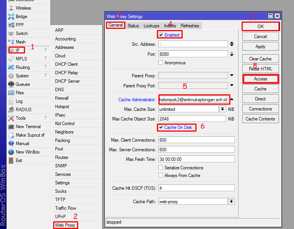Click the Exit door icon
Screen dimensions: 294x229
click(x=11, y=160)
